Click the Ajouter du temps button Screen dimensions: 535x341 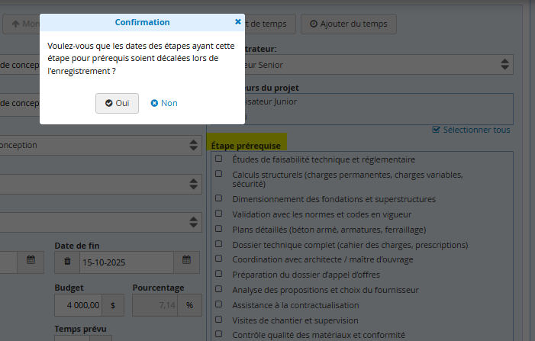click(x=349, y=24)
